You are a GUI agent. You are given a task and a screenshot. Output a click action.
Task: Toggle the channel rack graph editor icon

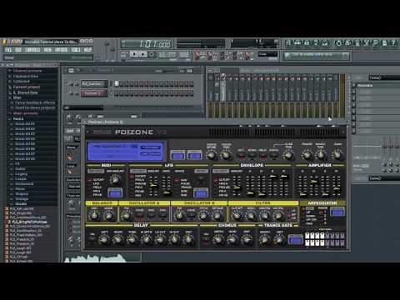click(182, 71)
